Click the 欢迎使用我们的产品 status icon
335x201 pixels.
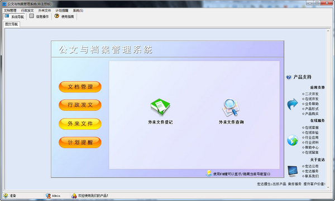[x=74, y=195]
